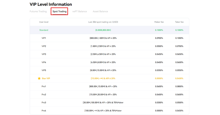This screenshot has height=115, width=220.
Task: Click the Pro1 maker fee 0.0600%
Action: click(159, 86)
